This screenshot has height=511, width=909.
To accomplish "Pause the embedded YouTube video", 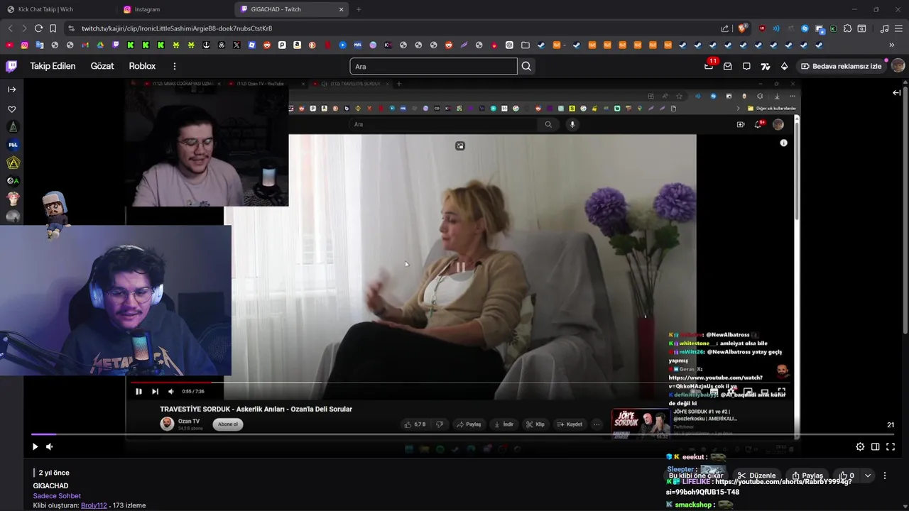I will point(138,391).
